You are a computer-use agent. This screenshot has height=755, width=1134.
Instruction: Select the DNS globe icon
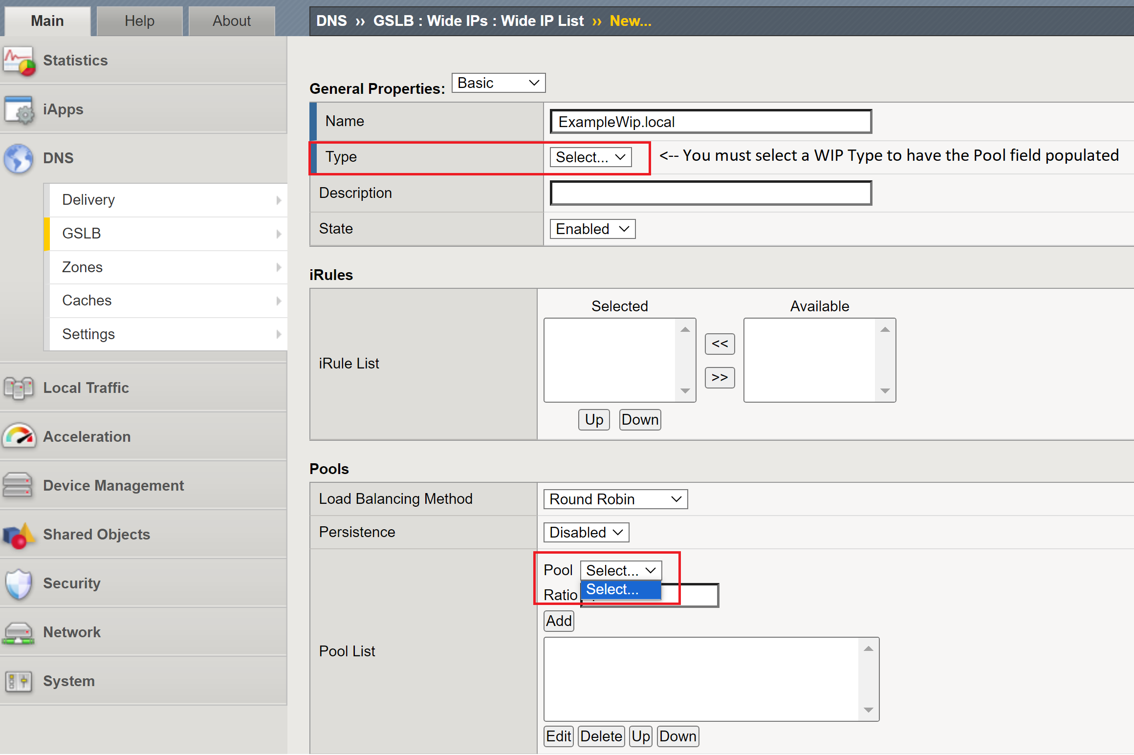tap(18, 157)
